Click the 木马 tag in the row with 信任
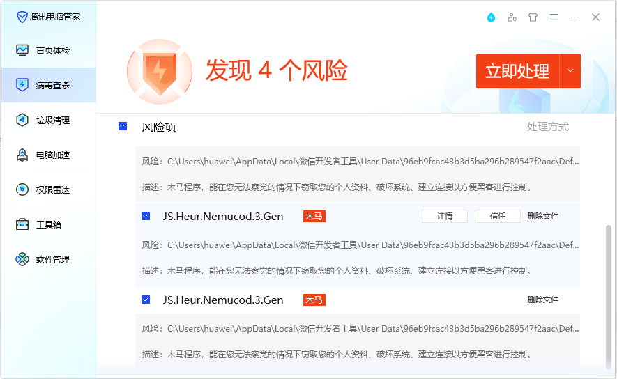The width and height of the screenshot is (617, 379). pyautogui.click(x=314, y=216)
